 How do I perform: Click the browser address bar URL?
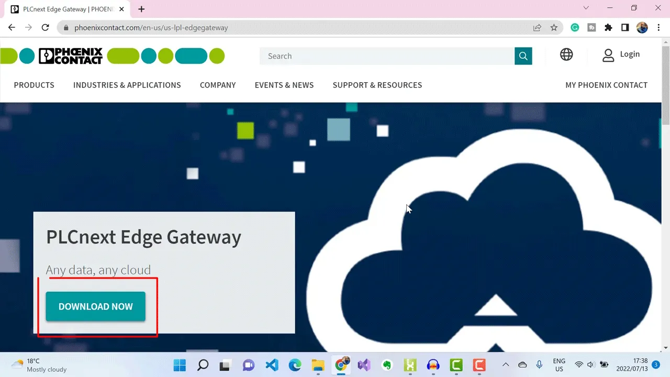pyautogui.click(x=151, y=28)
